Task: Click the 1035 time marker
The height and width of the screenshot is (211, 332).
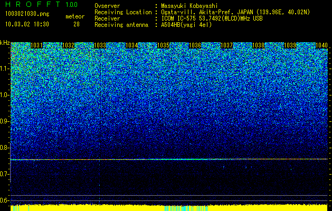Action: click(164, 45)
